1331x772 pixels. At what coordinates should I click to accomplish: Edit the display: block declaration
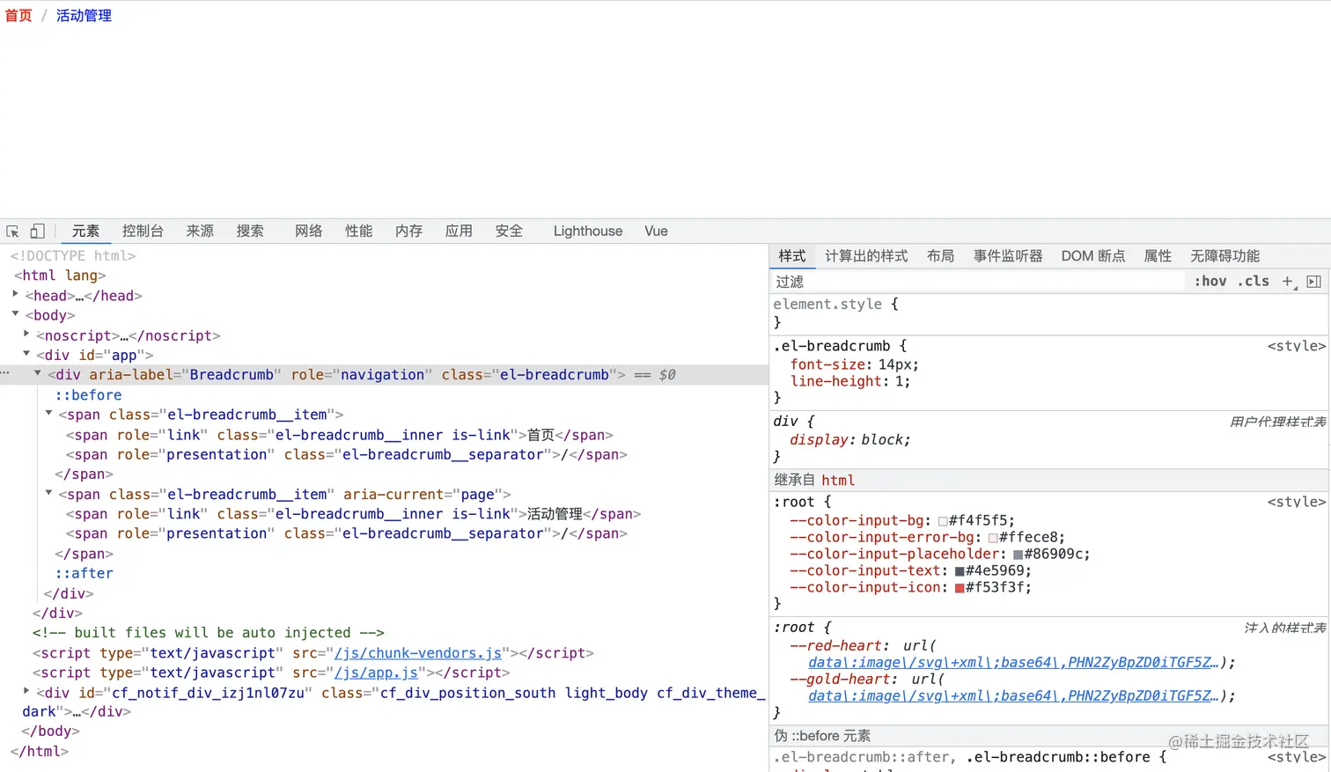click(850, 440)
